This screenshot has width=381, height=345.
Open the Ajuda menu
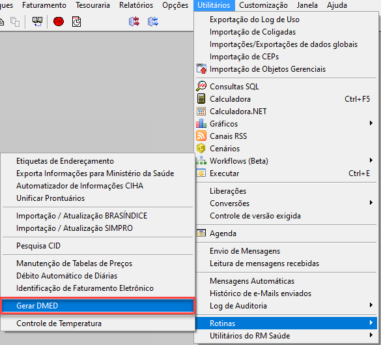coord(337,5)
